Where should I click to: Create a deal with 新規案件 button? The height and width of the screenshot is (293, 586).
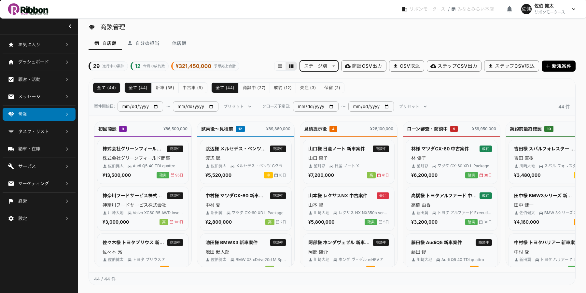pyautogui.click(x=559, y=66)
